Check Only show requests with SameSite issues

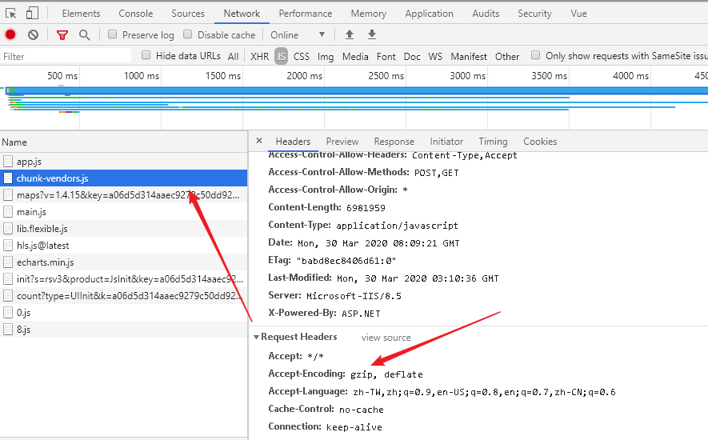click(x=535, y=55)
